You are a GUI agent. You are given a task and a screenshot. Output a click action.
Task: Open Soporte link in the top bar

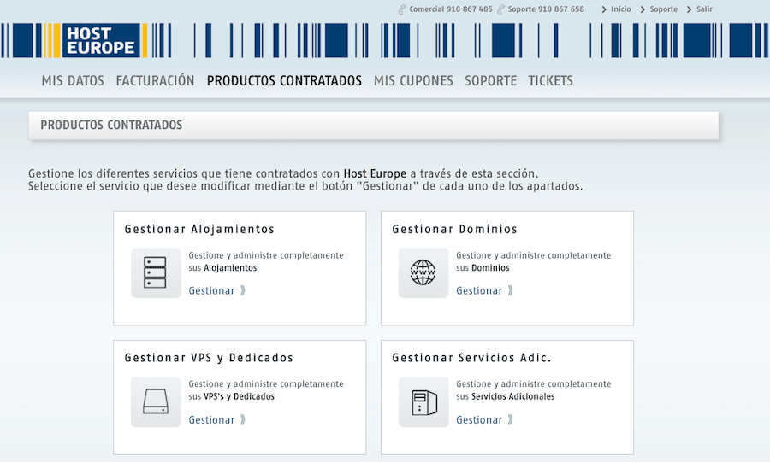[x=663, y=9]
